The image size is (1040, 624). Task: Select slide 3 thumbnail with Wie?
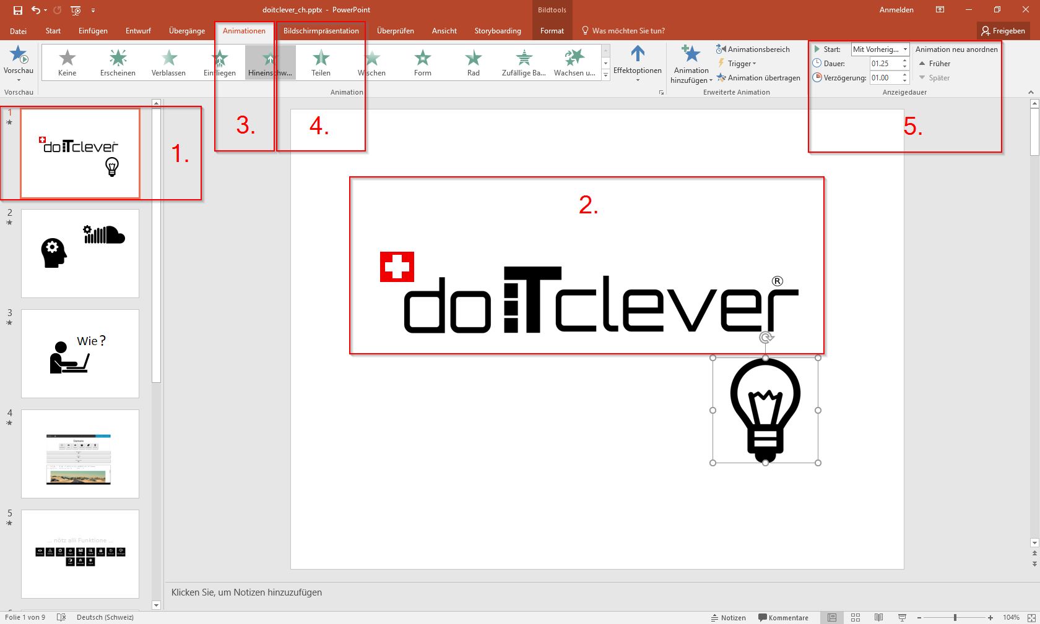(80, 354)
